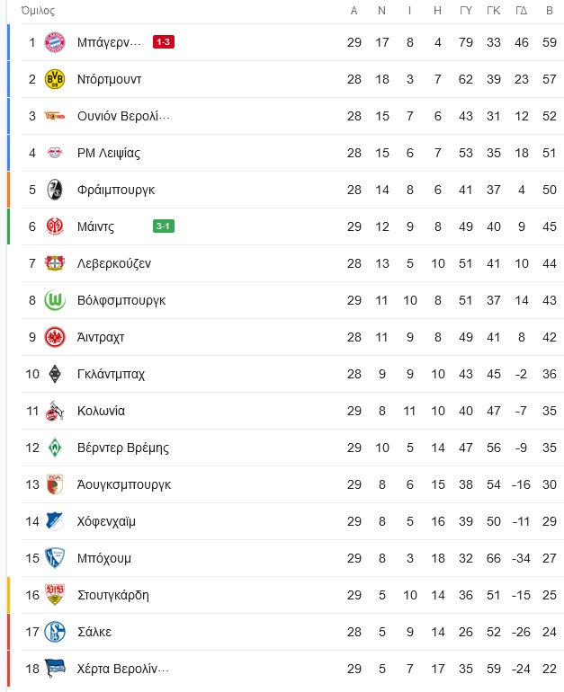Click the ΓΔ goal difference column header
The height and width of the screenshot is (692, 564).
[521, 11]
